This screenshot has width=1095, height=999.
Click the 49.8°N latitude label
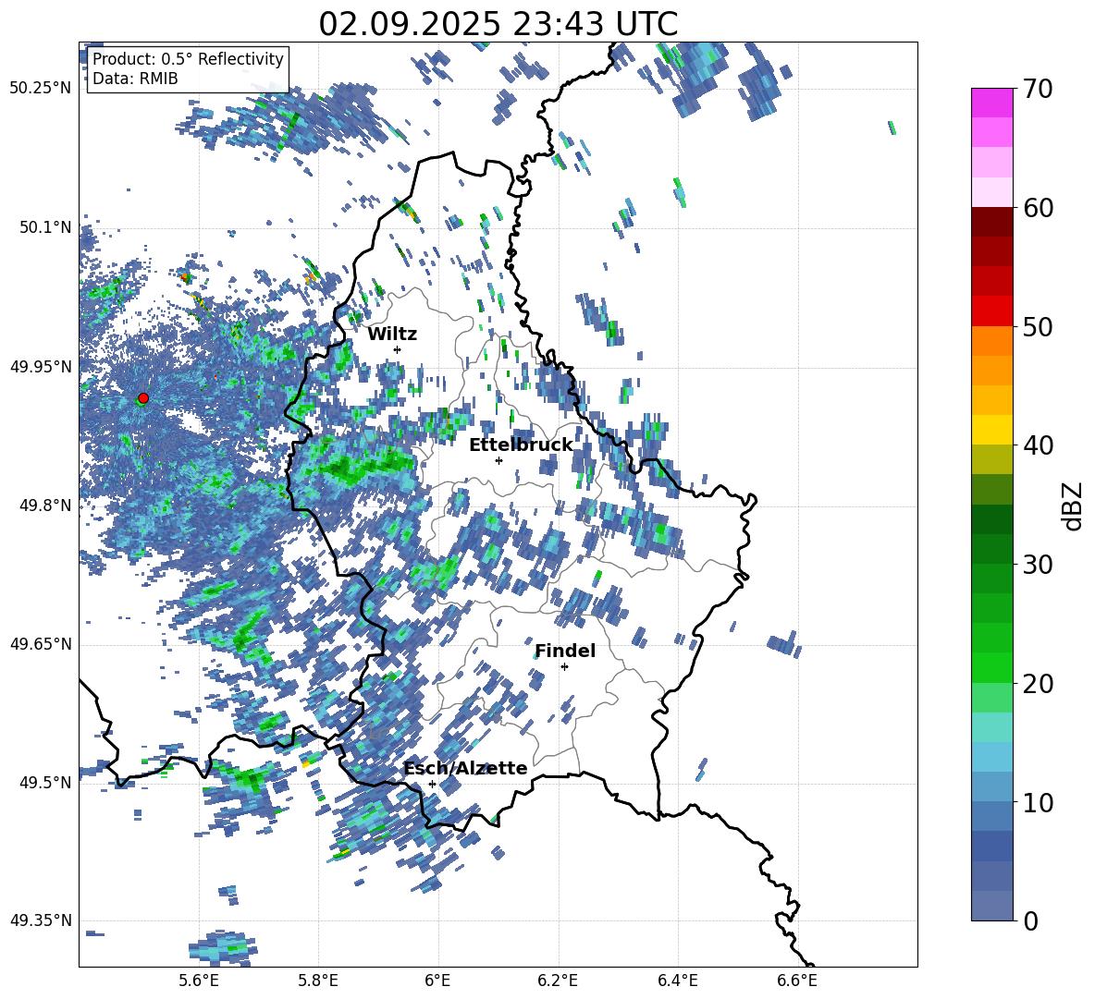pos(45,506)
